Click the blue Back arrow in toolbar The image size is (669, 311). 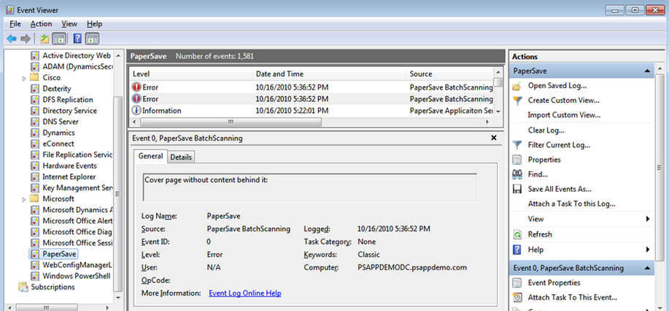point(11,39)
